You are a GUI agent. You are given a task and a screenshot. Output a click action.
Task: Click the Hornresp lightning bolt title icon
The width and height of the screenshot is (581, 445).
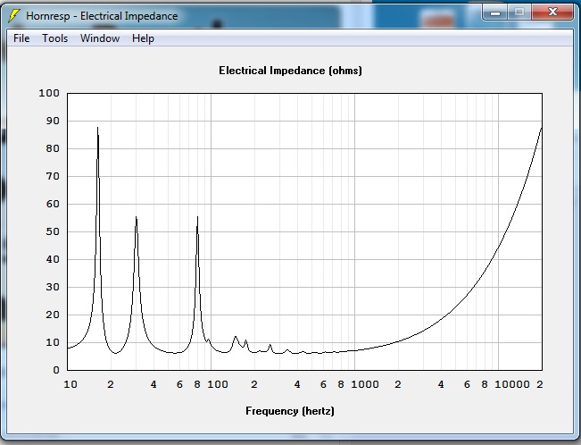point(13,16)
